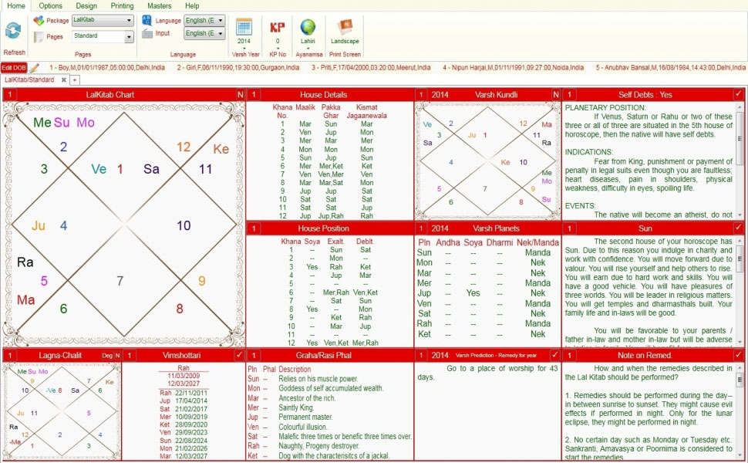
Task: Add a new tab with plus button
Action: 75,79
